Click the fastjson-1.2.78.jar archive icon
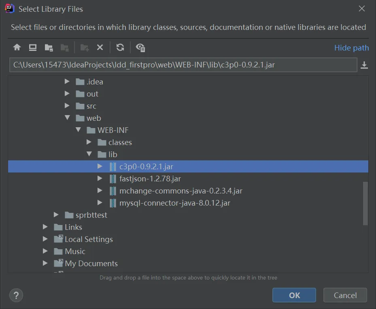This screenshot has width=376, height=309. tap(113, 179)
